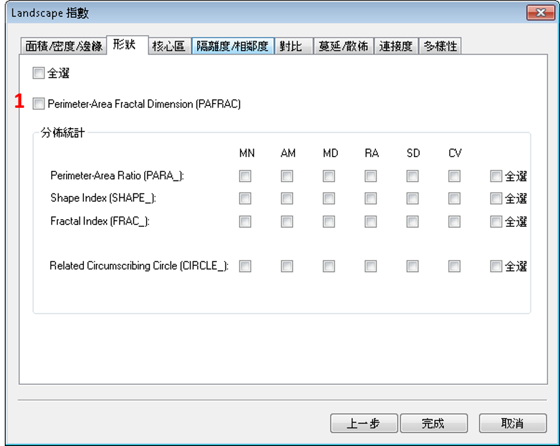Open the 隔離度/相鄰度 tab

232,46
